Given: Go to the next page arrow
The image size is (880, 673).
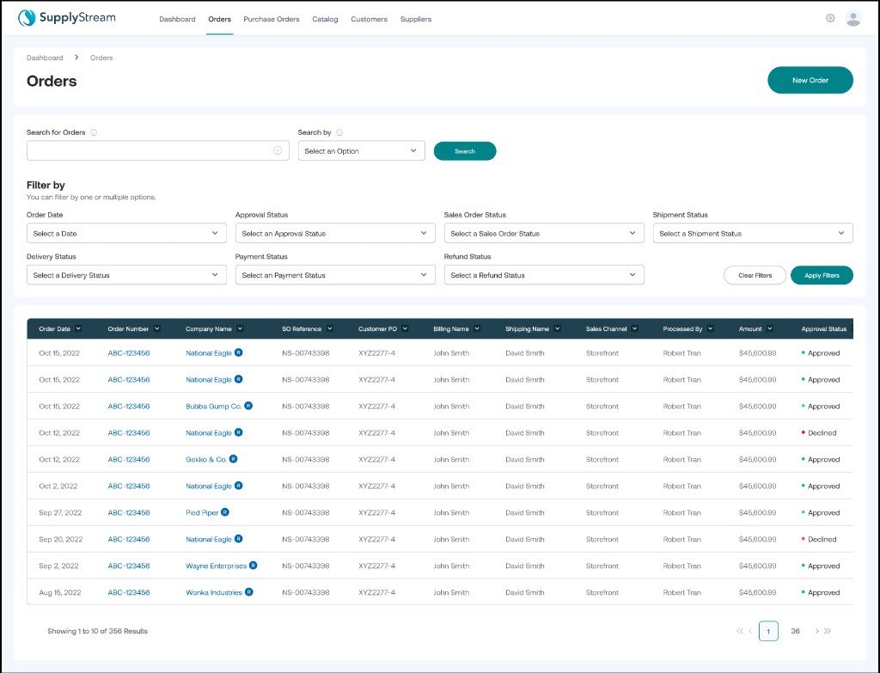Looking at the screenshot, I should click(x=816, y=631).
